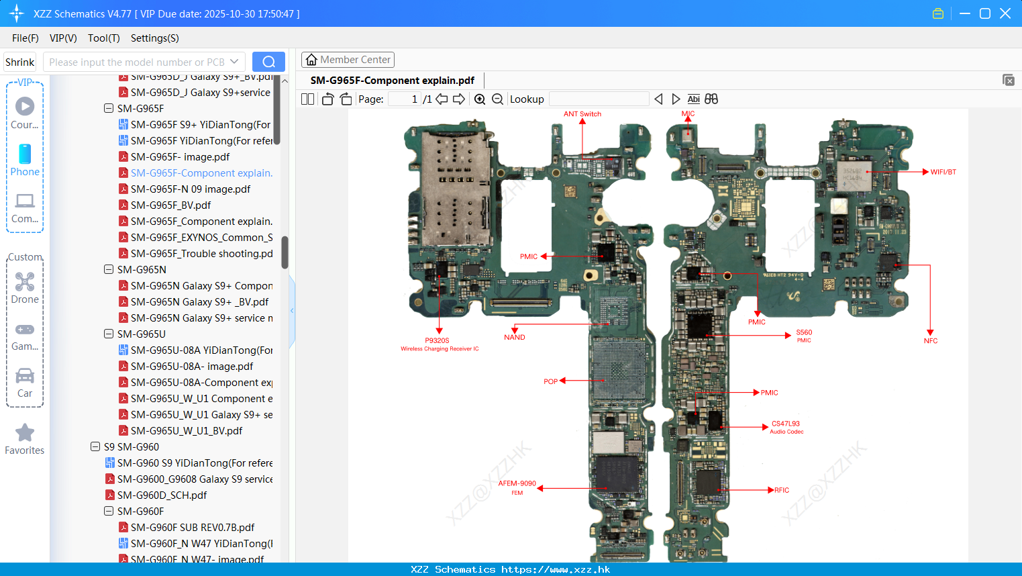Click the Shrink button
This screenshot has width=1022, height=576.
pyautogui.click(x=20, y=62)
